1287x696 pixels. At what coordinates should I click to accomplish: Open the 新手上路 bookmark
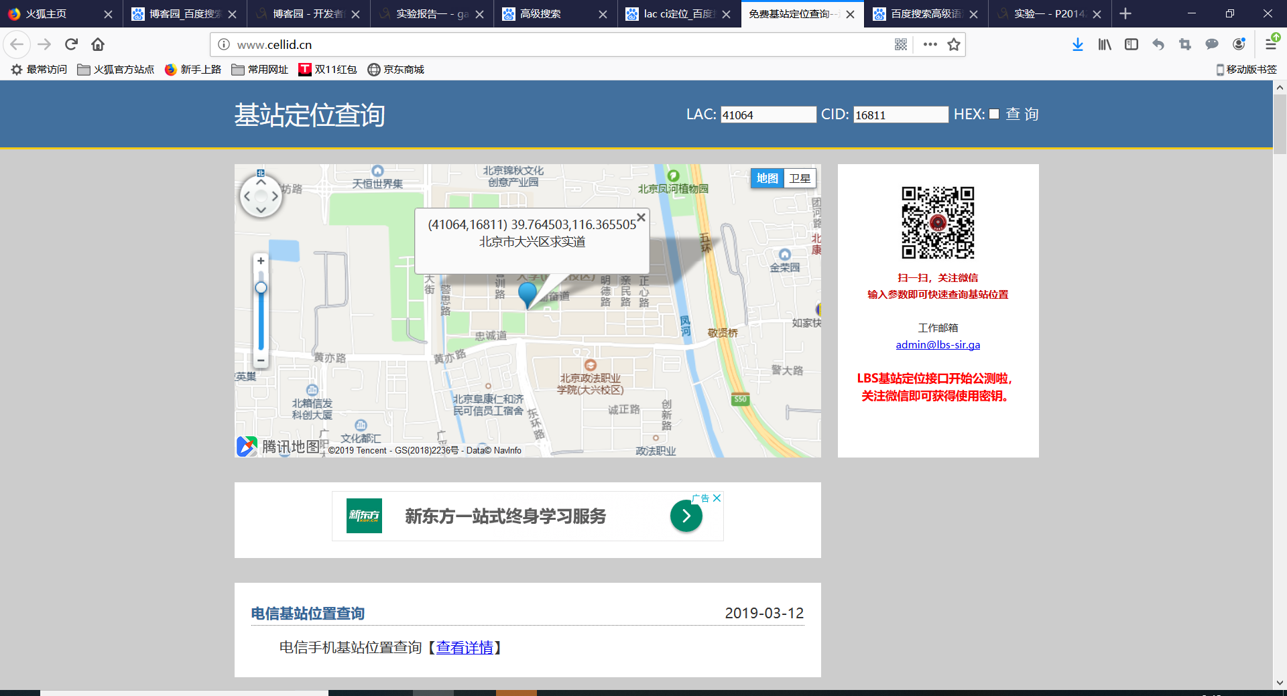193,70
